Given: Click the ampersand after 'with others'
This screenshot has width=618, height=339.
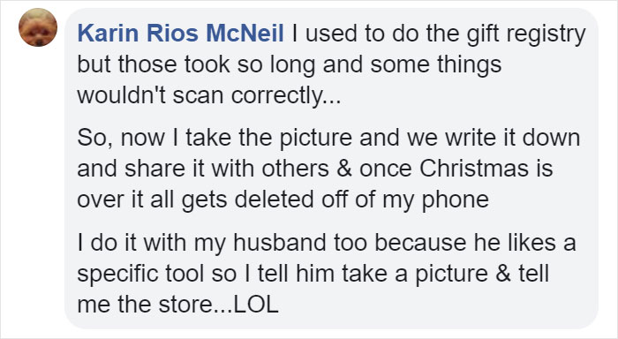Looking at the screenshot, I should tap(343, 169).
